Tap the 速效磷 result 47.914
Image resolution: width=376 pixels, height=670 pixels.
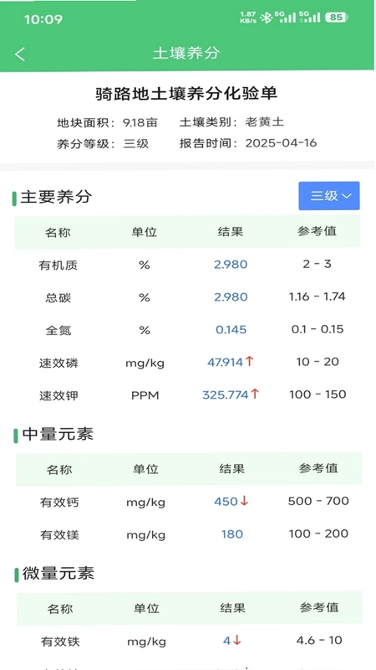click(225, 363)
